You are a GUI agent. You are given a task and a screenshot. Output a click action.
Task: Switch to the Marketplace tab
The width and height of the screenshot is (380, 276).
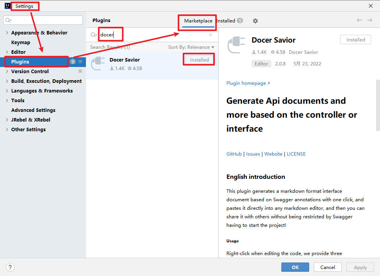(198, 21)
